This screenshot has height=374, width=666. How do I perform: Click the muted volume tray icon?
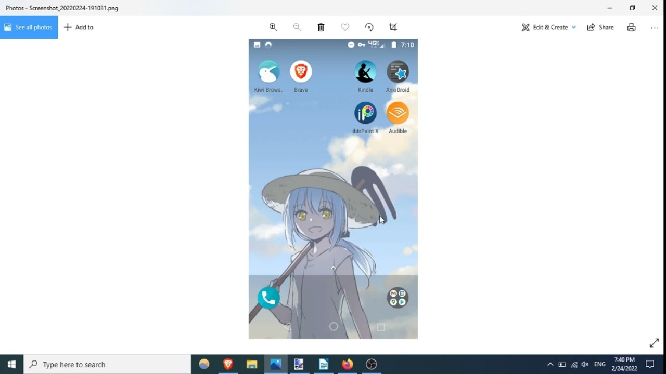[x=585, y=364]
